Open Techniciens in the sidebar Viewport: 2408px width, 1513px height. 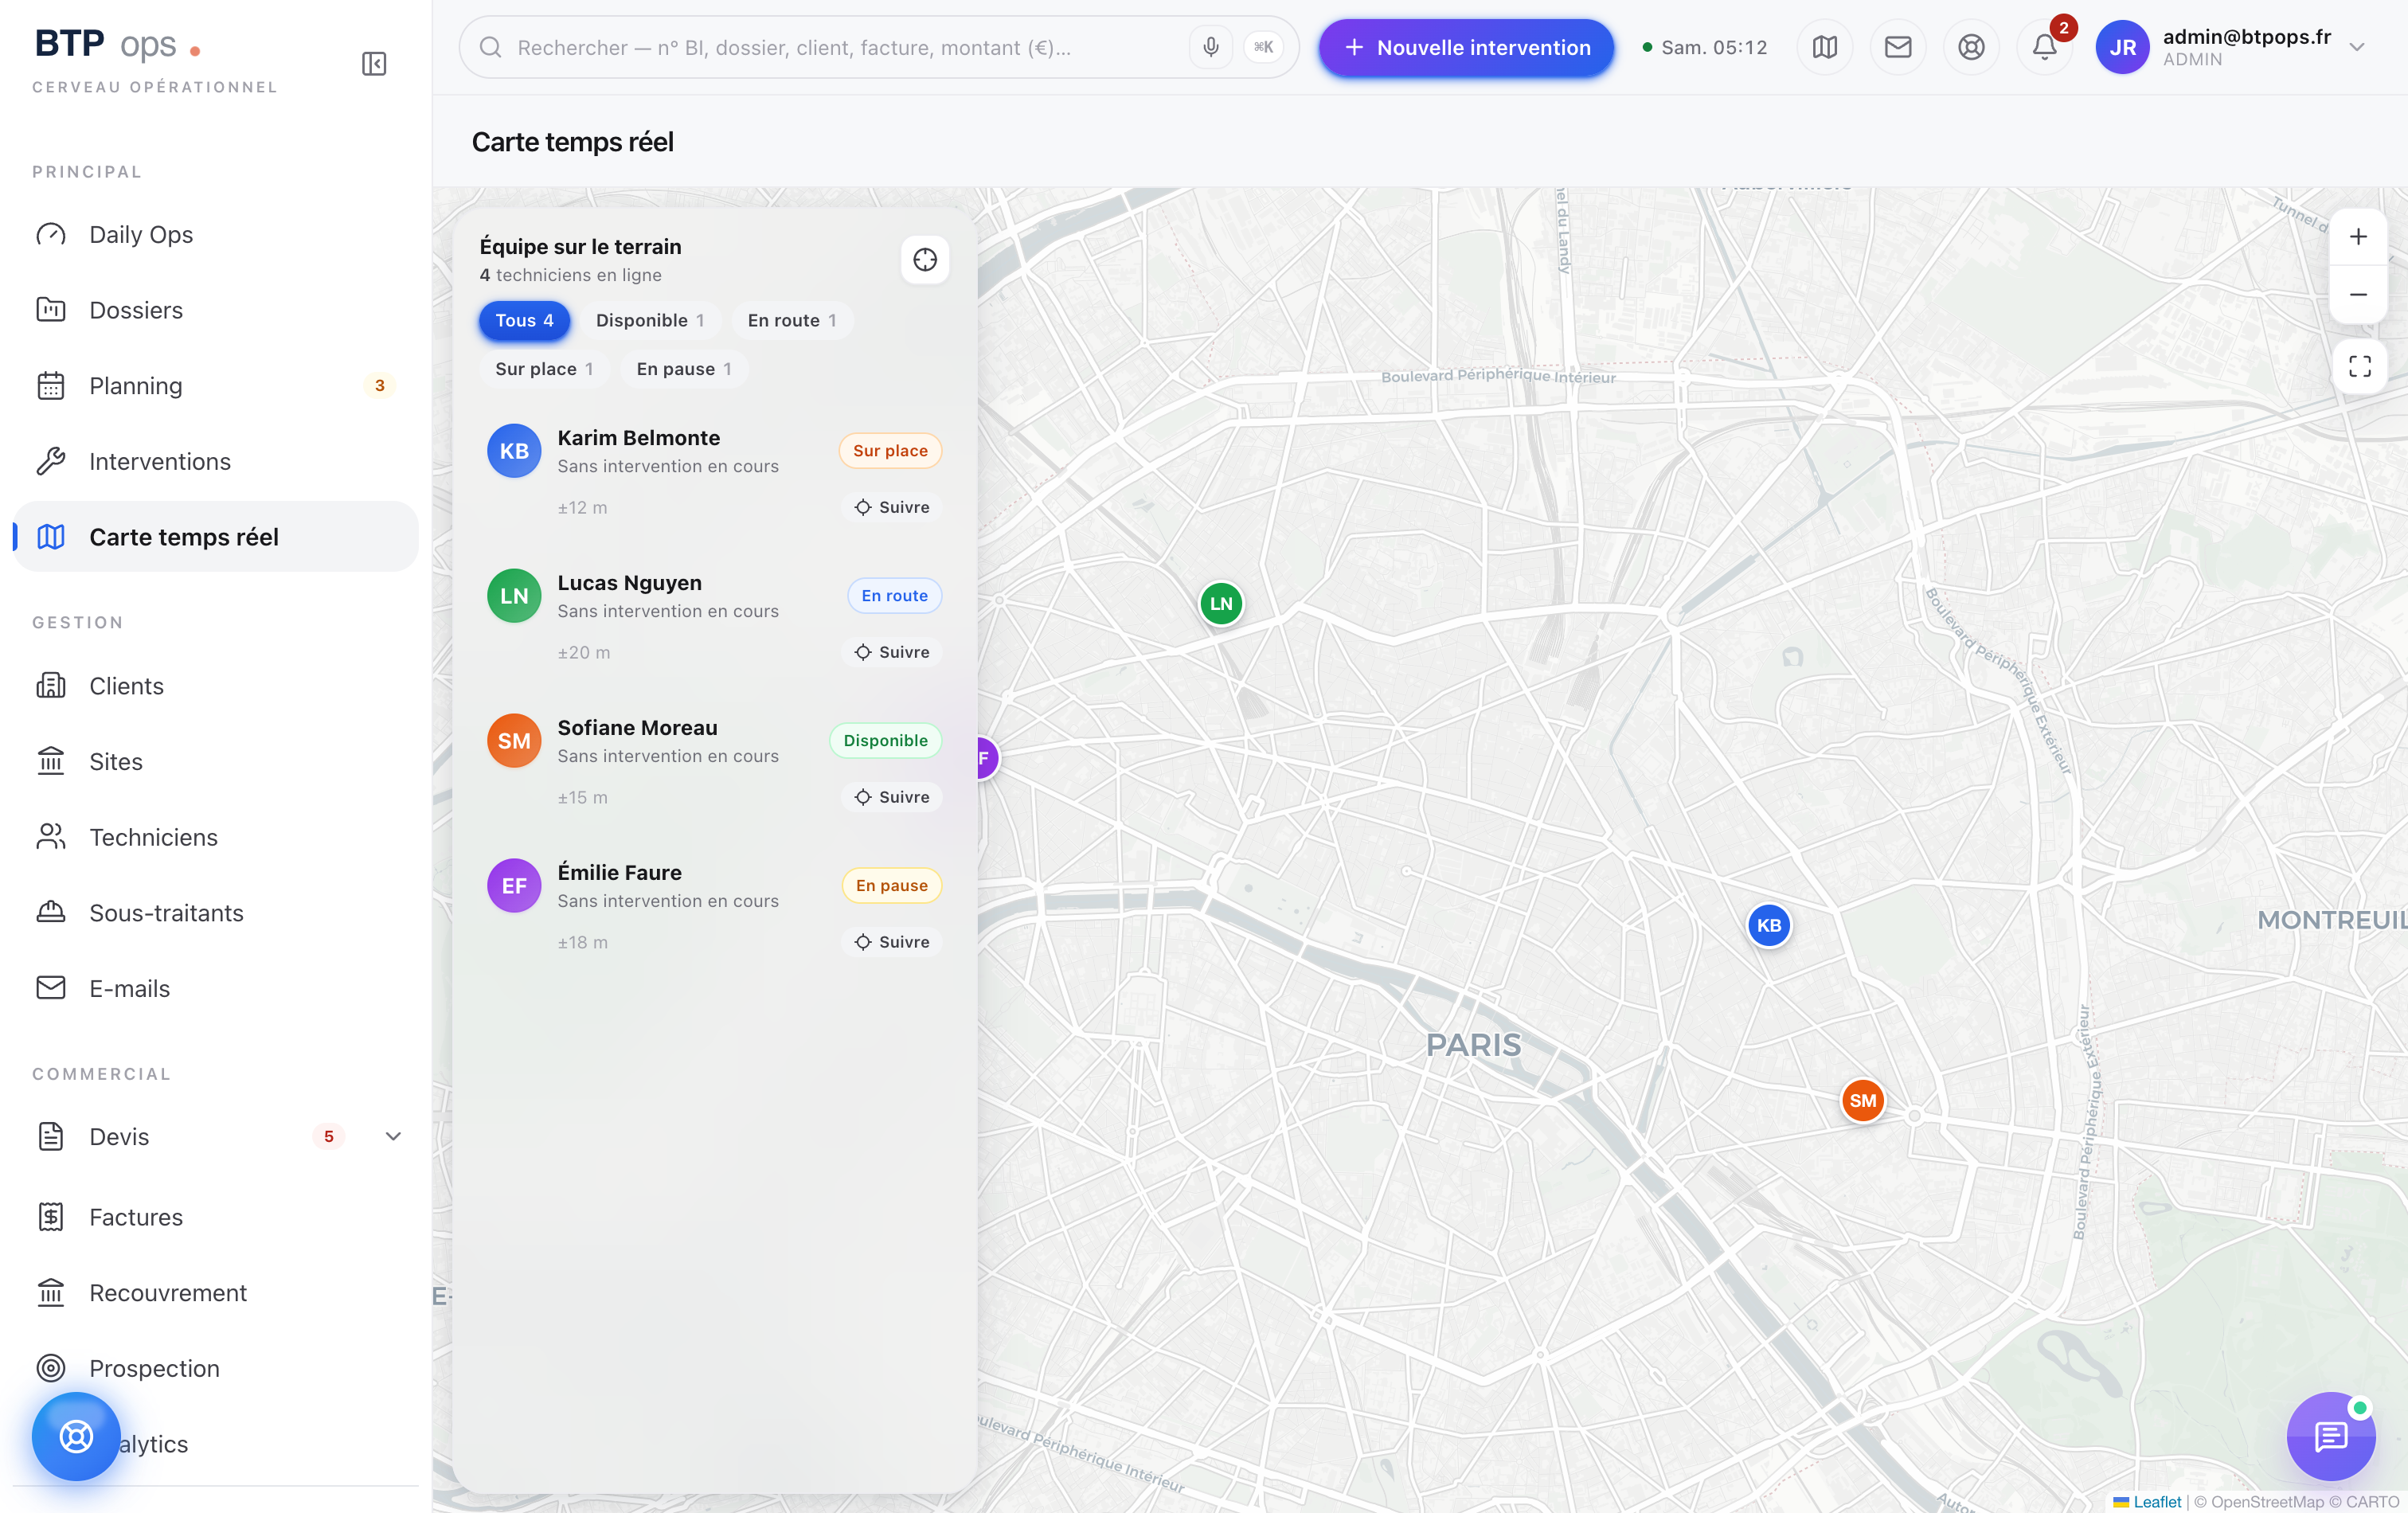click(x=215, y=838)
